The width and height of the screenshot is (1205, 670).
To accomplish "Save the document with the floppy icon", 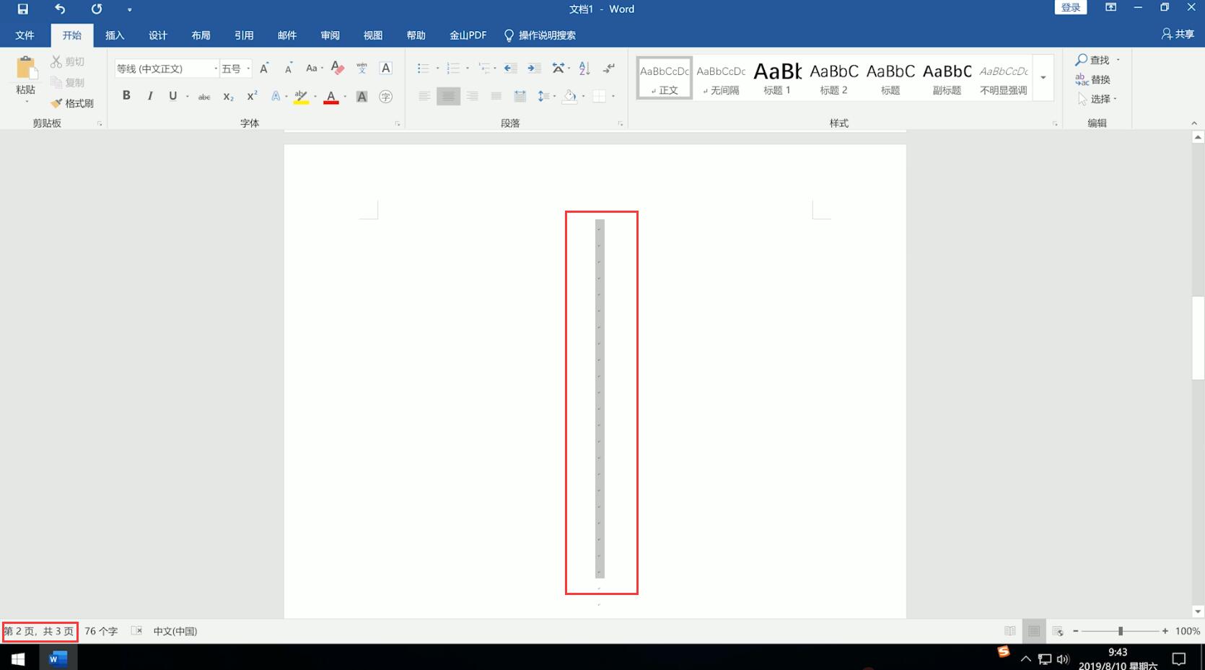I will (22, 9).
